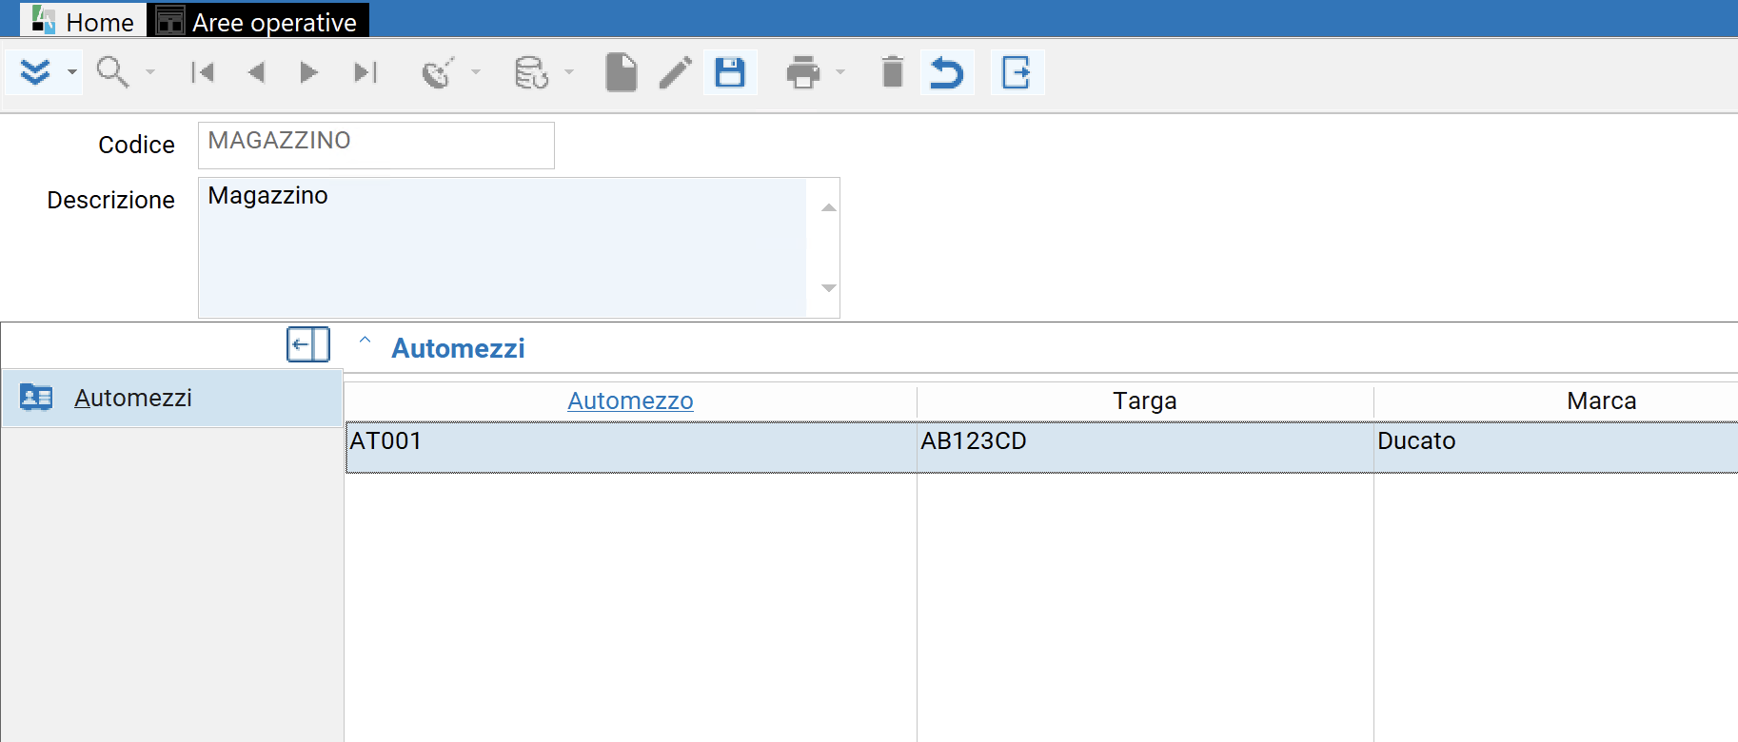Create a new document record
This screenshot has width=1738, height=742.
point(621,72)
